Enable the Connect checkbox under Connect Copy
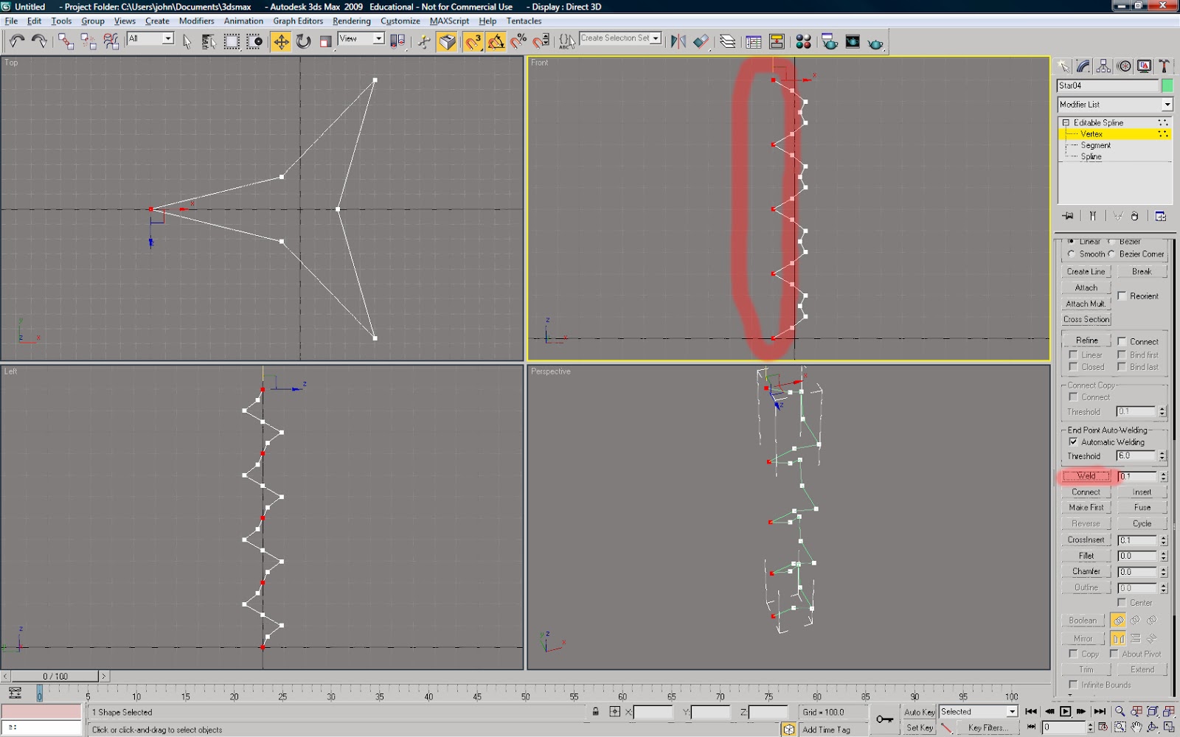This screenshot has width=1180, height=737. point(1075,397)
